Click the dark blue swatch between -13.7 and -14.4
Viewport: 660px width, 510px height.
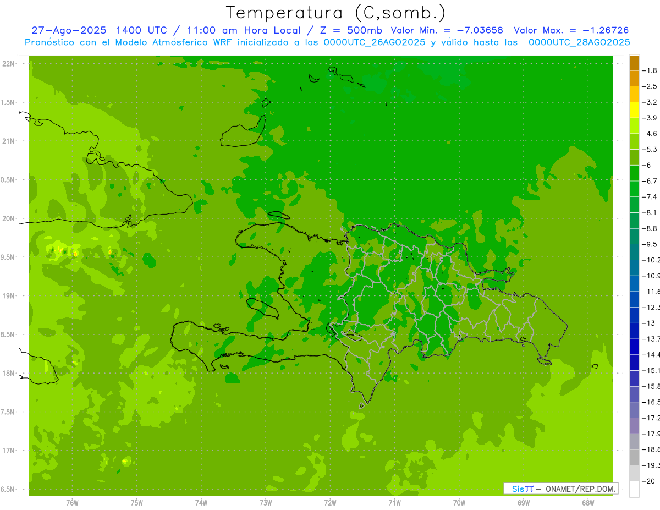click(634, 347)
